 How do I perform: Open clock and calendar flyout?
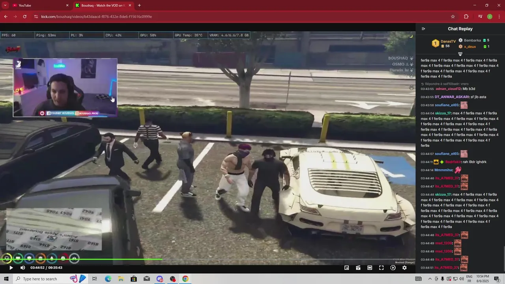pyautogui.click(x=483, y=279)
